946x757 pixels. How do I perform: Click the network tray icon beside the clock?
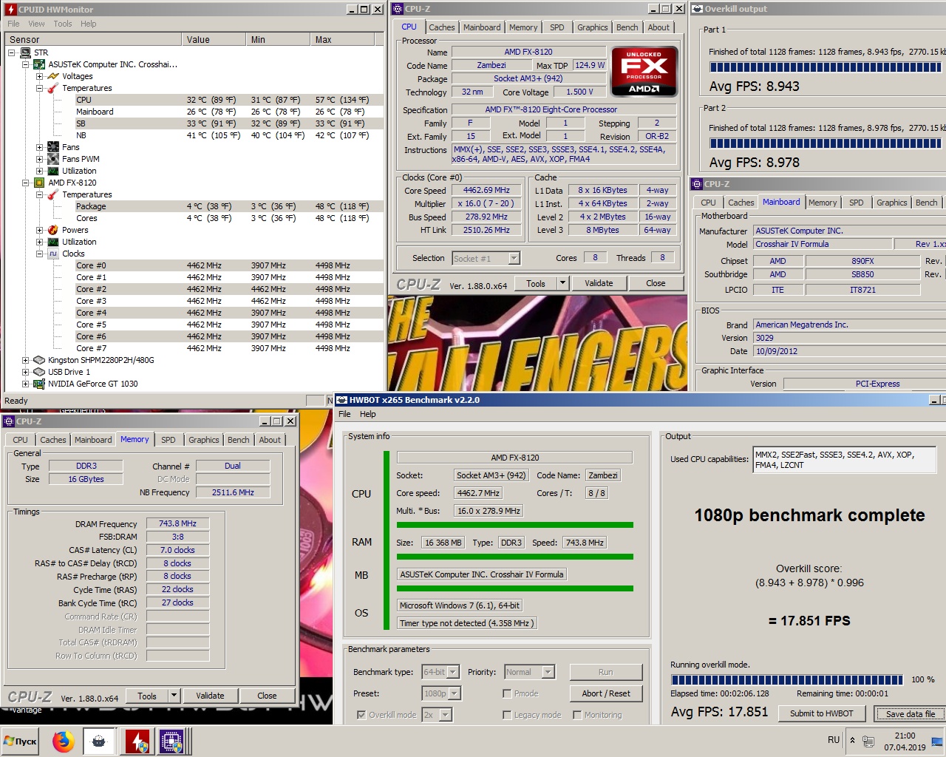(x=868, y=741)
